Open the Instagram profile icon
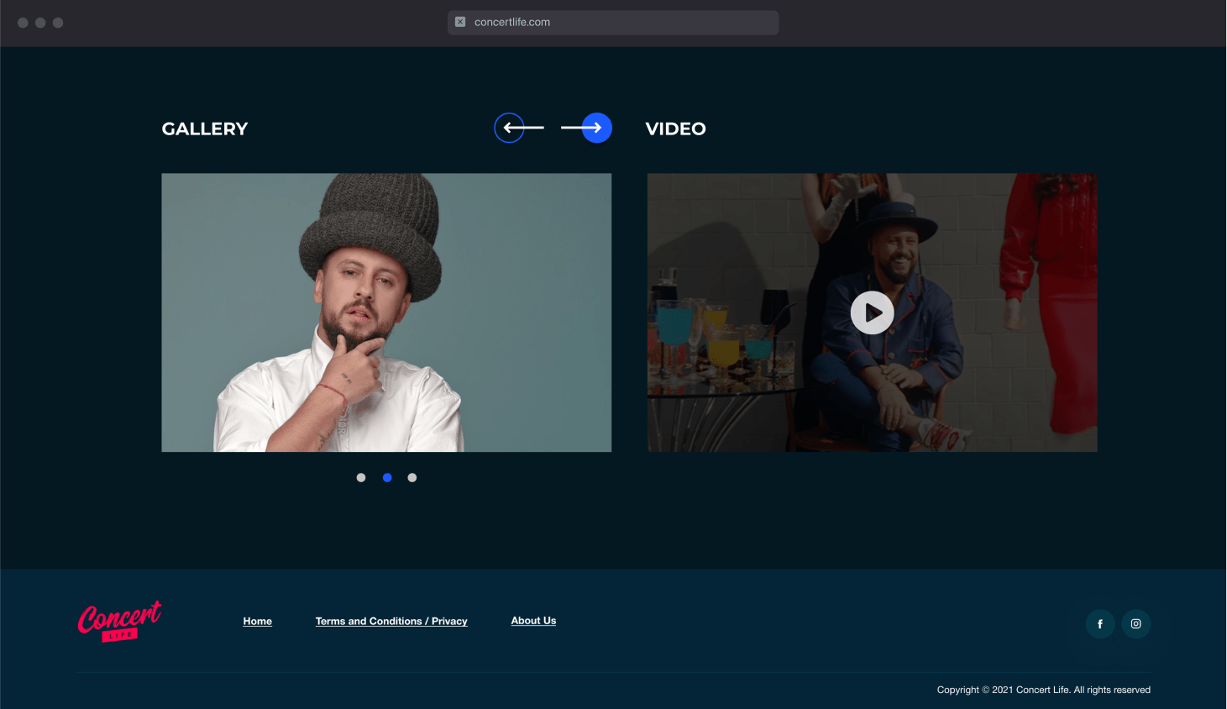Screen dimensions: 1227x709 [x=1135, y=623]
